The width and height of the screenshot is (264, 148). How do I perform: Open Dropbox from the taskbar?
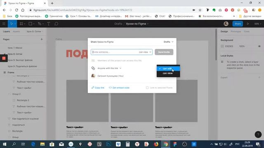click(118, 144)
